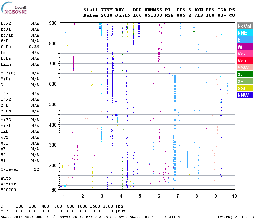Select the Vo- legend swatch
Image resolution: width=255 pixels, height=219 pixels.
tap(245, 54)
